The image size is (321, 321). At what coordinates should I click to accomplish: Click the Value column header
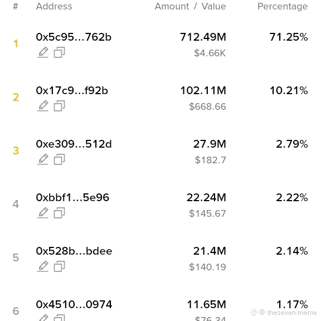[x=214, y=6]
